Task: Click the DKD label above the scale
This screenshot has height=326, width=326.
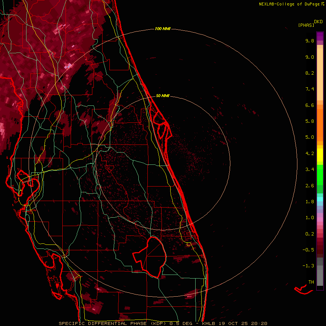Action: pyautogui.click(x=318, y=22)
